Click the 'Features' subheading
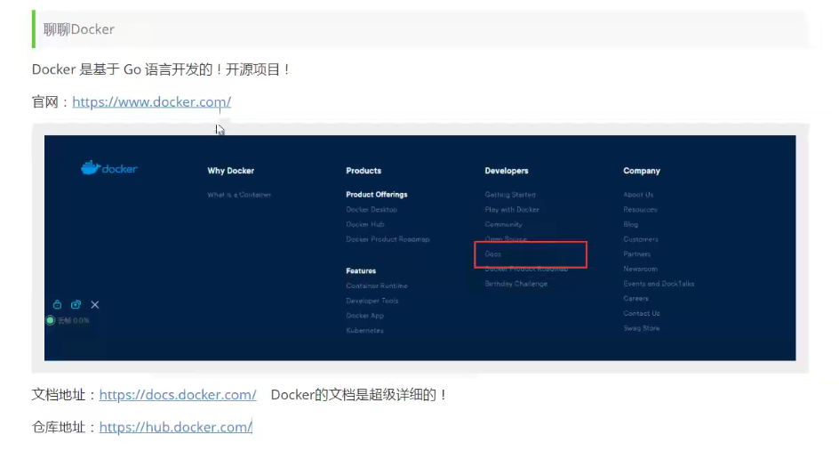 click(361, 271)
